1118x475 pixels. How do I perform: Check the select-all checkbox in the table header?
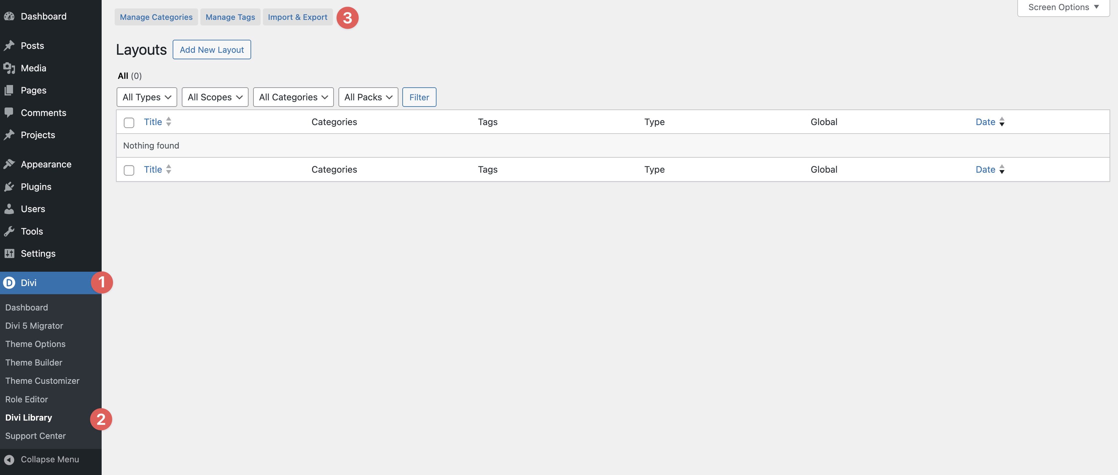128,122
